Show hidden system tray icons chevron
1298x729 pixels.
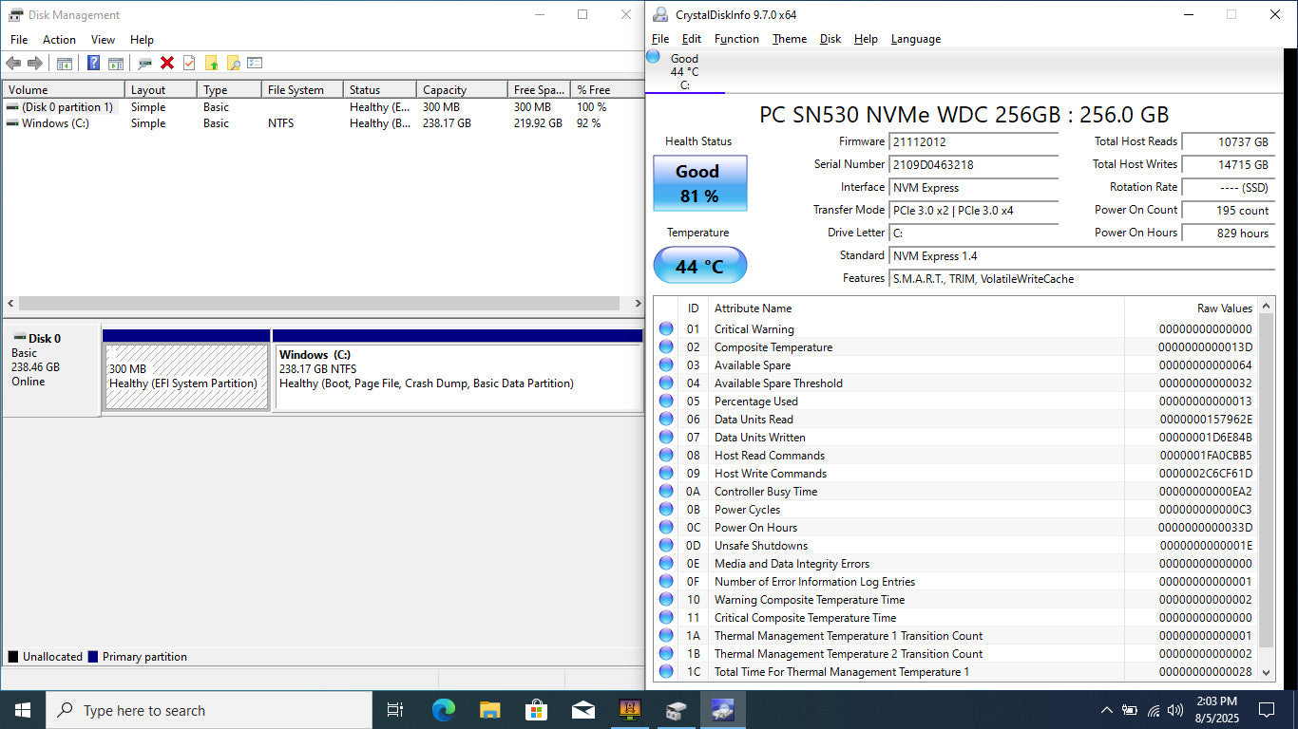tap(1106, 710)
